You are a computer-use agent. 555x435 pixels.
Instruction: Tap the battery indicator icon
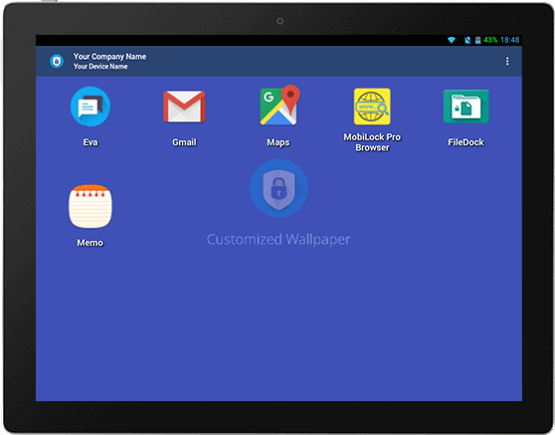(477, 40)
